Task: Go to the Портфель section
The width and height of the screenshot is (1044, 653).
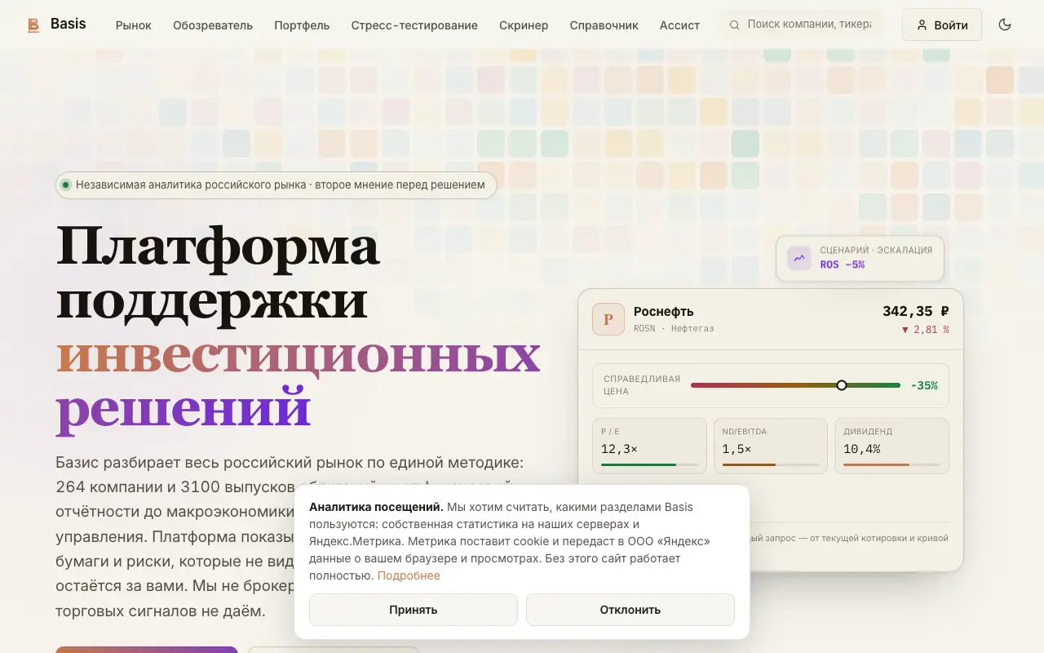Action: point(302,25)
